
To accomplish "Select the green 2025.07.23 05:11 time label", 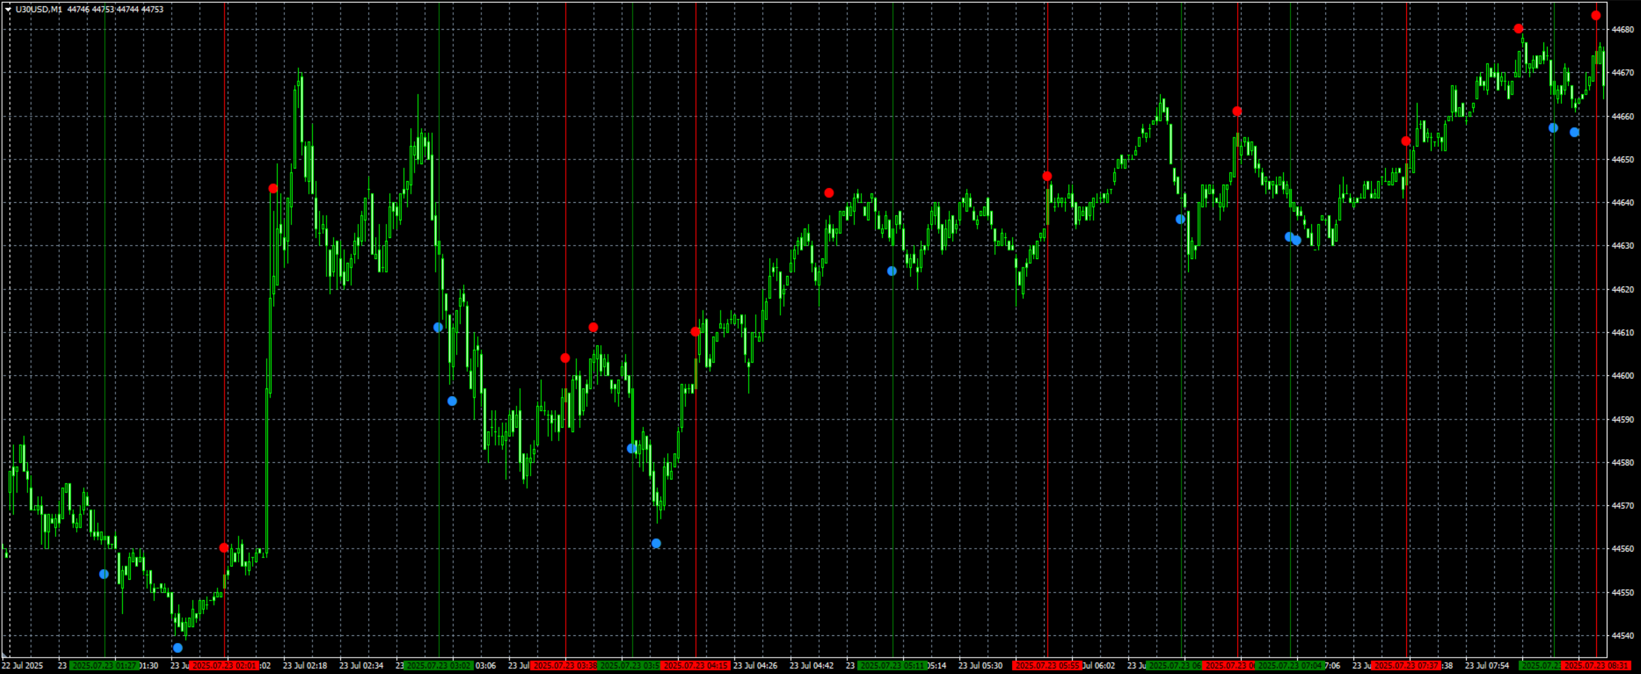I will (892, 666).
